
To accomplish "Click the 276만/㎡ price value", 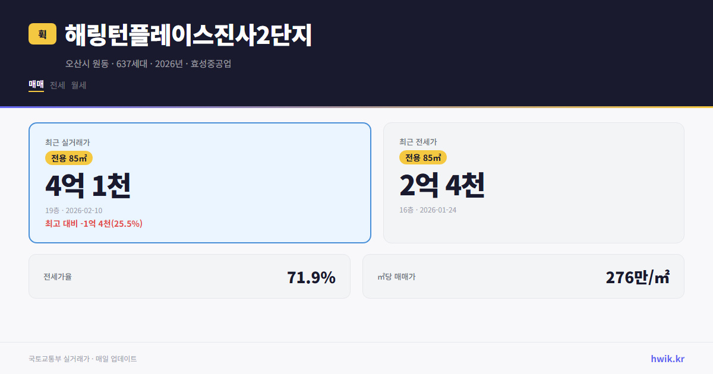I will (637, 276).
